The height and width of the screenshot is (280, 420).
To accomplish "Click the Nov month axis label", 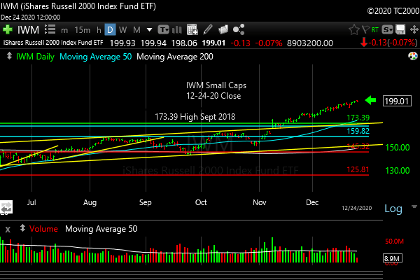I will tap(260, 202).
